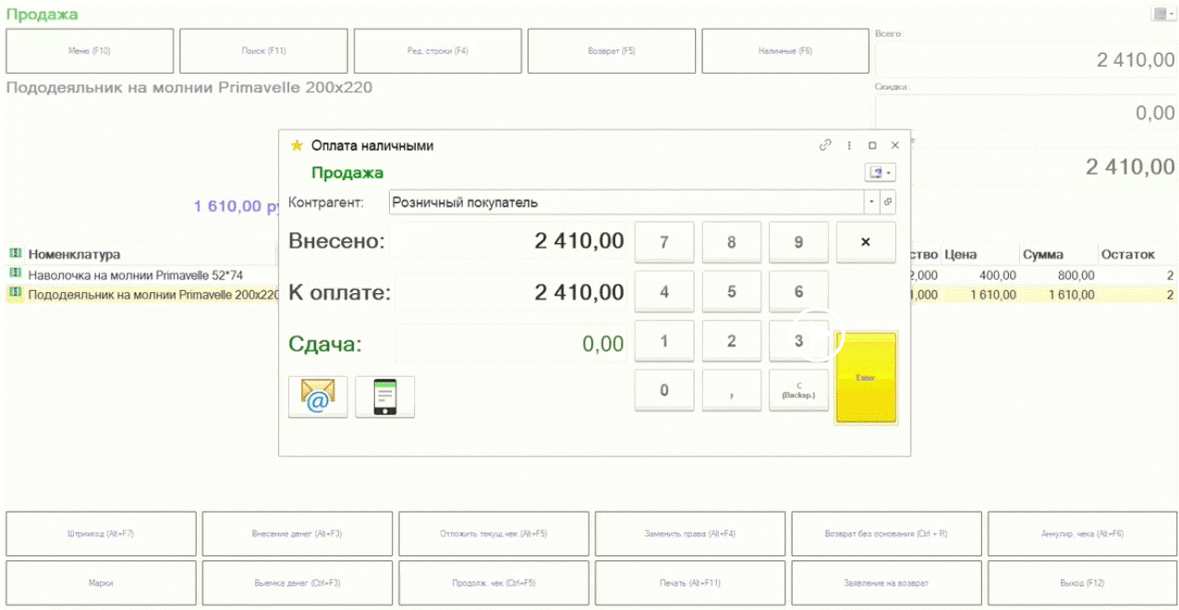1179x610 pixels.
Task: Click Наличные (F6) button
Action: (x=785, y=51)
